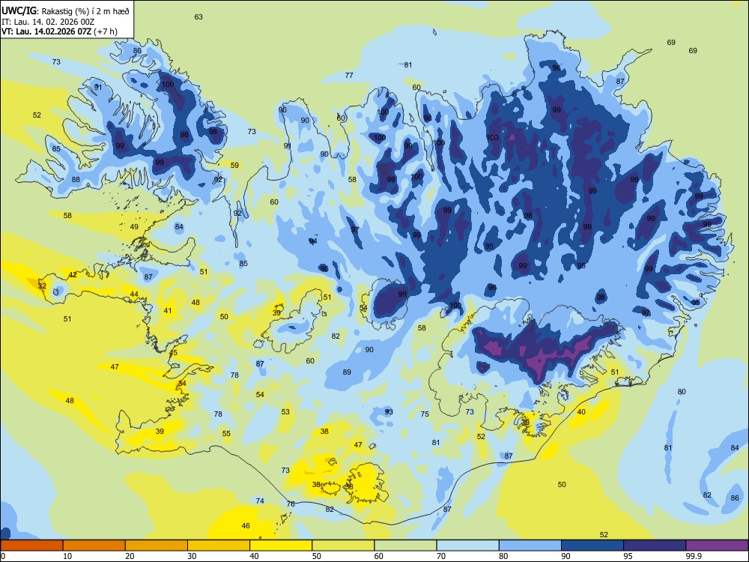Click the yellow-green 50–60 legend swatch
Image resolution: width=749 pixels, height=562 pixels.
pos(343,546)
